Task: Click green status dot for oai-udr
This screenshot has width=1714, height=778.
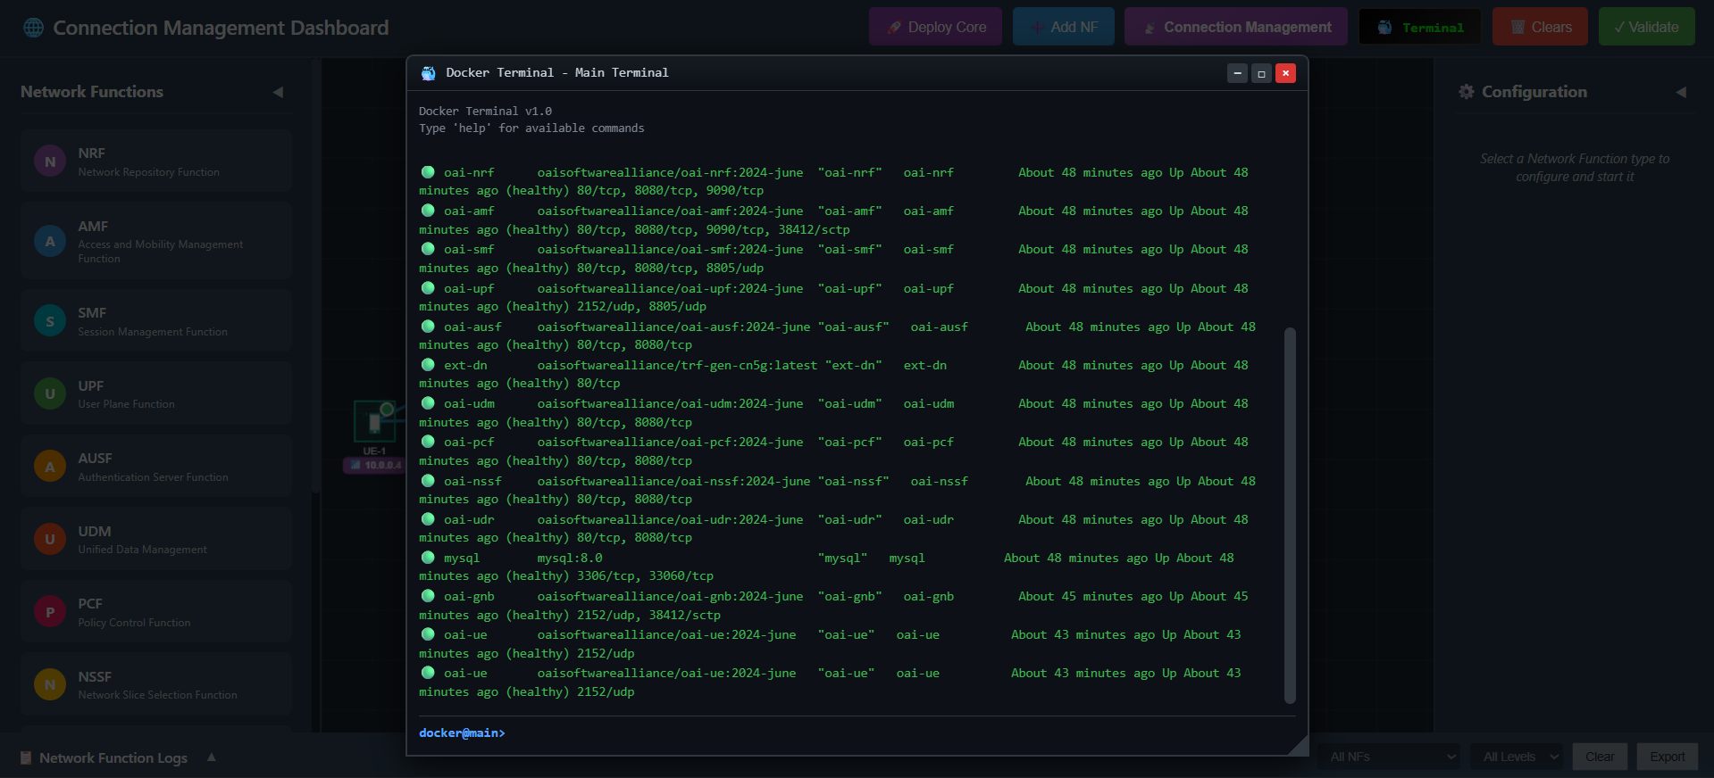Action: pyautogui.click(x=428, y=519)
